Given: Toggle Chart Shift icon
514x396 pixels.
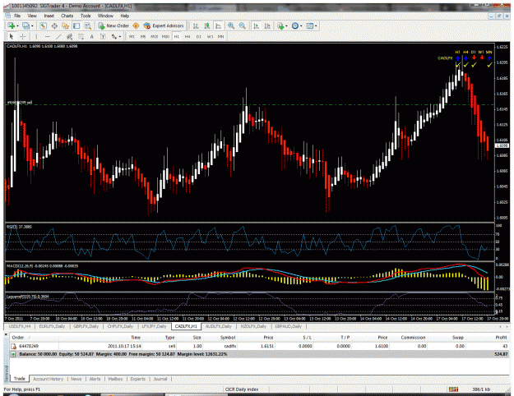Looking at the screenshot, I should pos(267,25).
